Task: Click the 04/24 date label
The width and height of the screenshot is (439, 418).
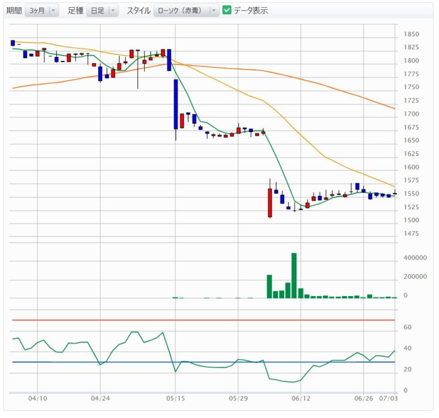Action: [100, 398]
